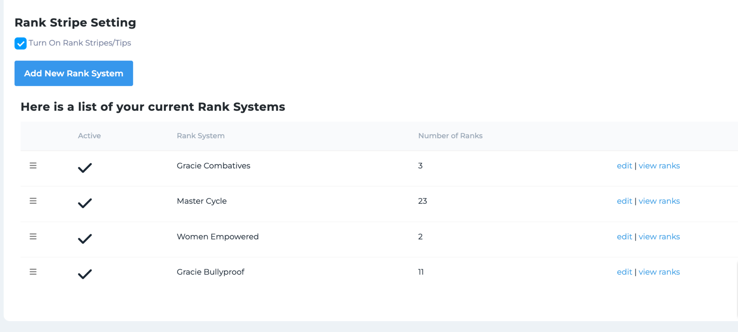
Task: Click the Number of Ranks column header
Action: (450, 136)
